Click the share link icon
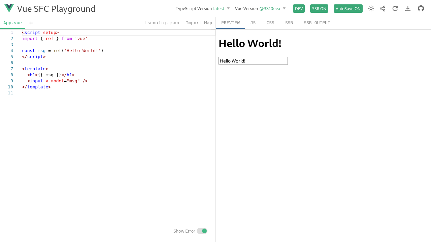Image resolution: width=431 pixels, height=242 pixels. tap(383, 8)
